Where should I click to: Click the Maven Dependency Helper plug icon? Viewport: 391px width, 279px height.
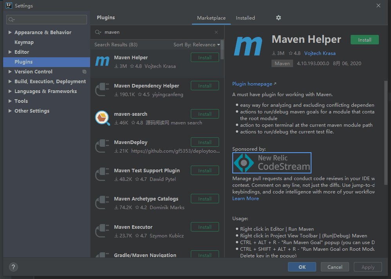click(102, 89)
